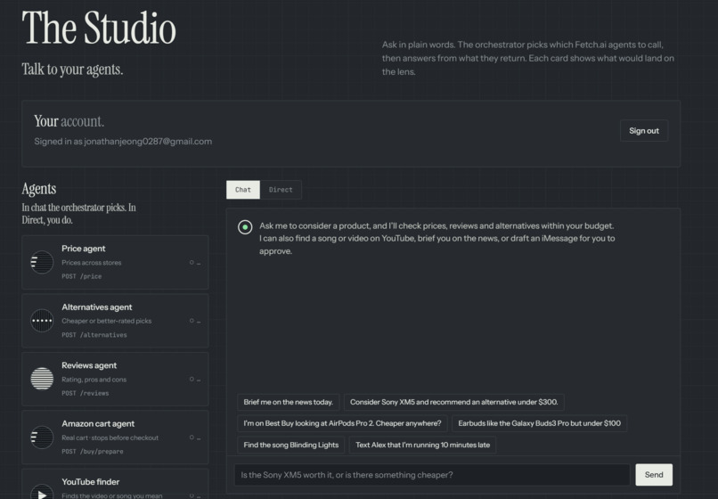The width and height of the screenshot is (718, 499).
Task: Click the Price agent status indicator
Action: [195, 263]
